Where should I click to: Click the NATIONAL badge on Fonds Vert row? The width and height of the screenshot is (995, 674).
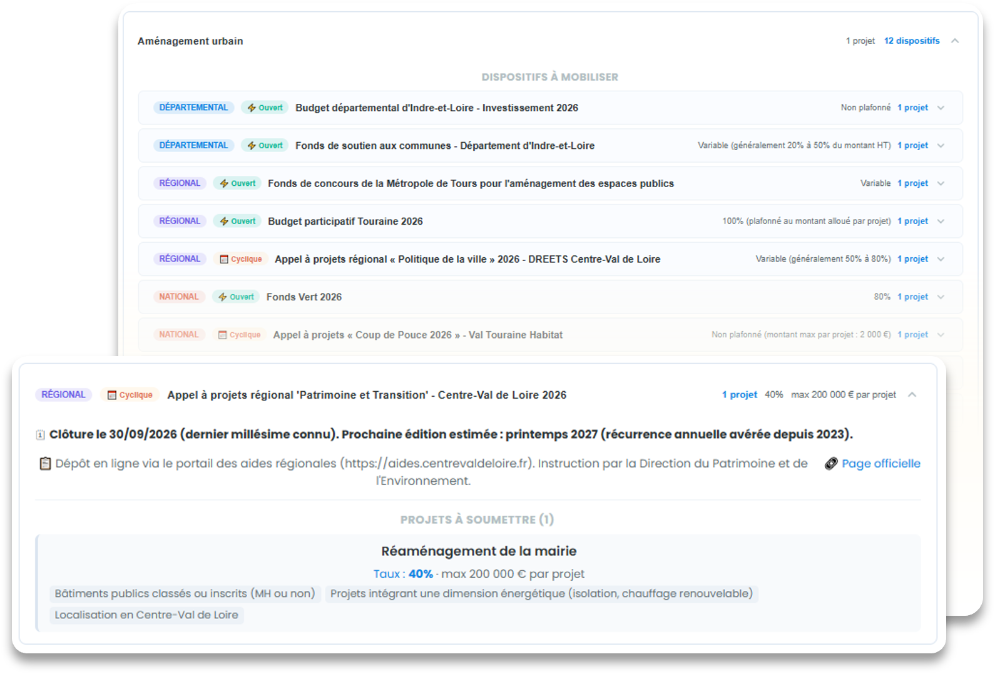click(179, 297)
